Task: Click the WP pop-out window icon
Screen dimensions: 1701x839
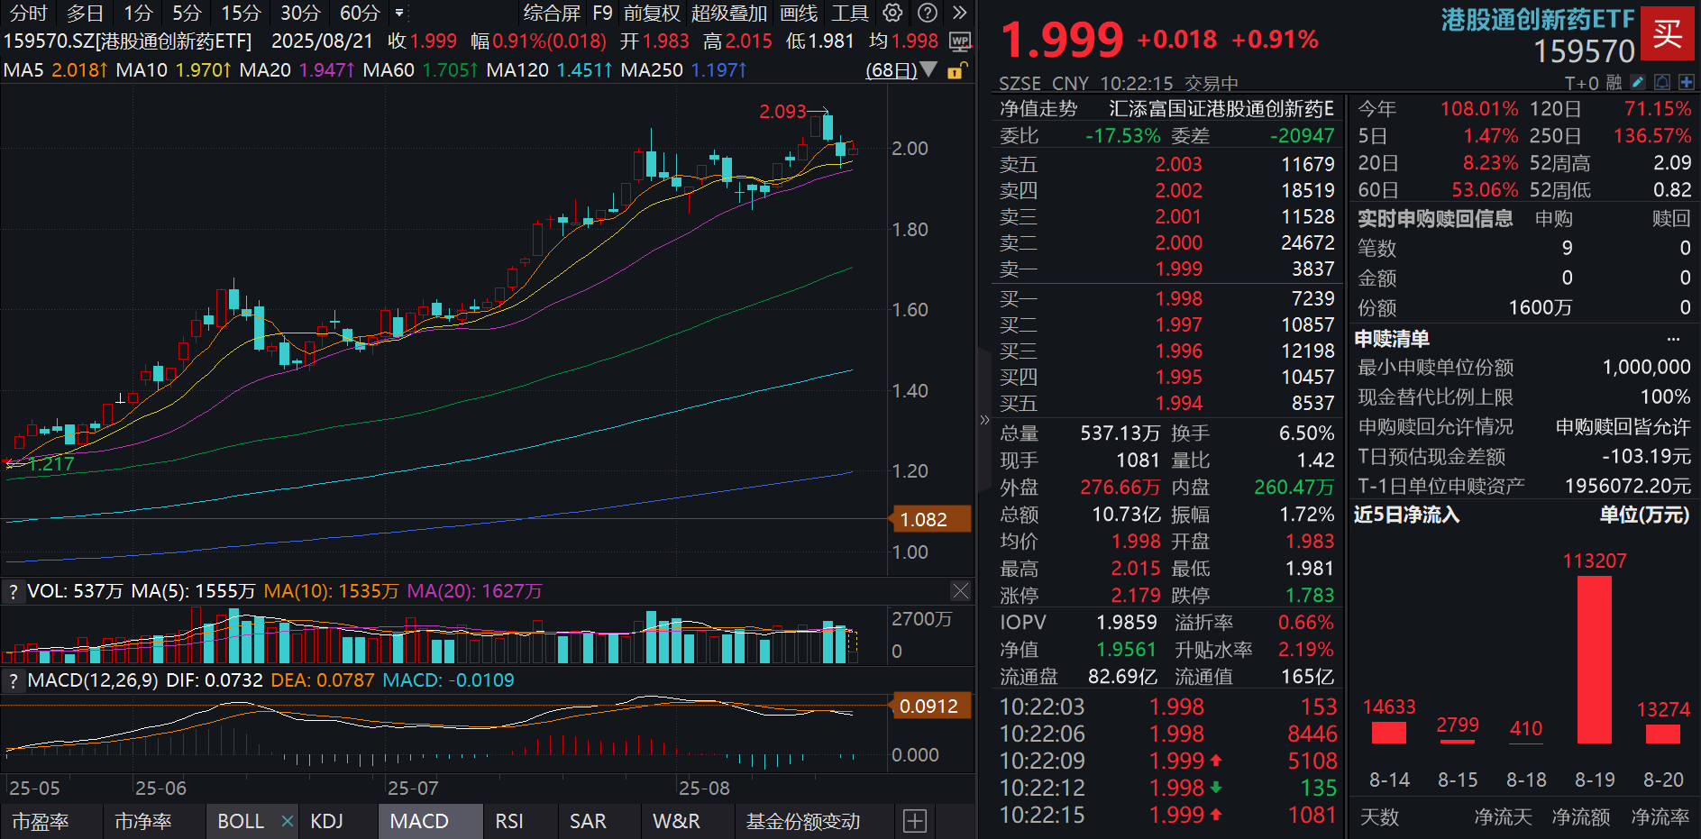Action: (x=960, y=42)
